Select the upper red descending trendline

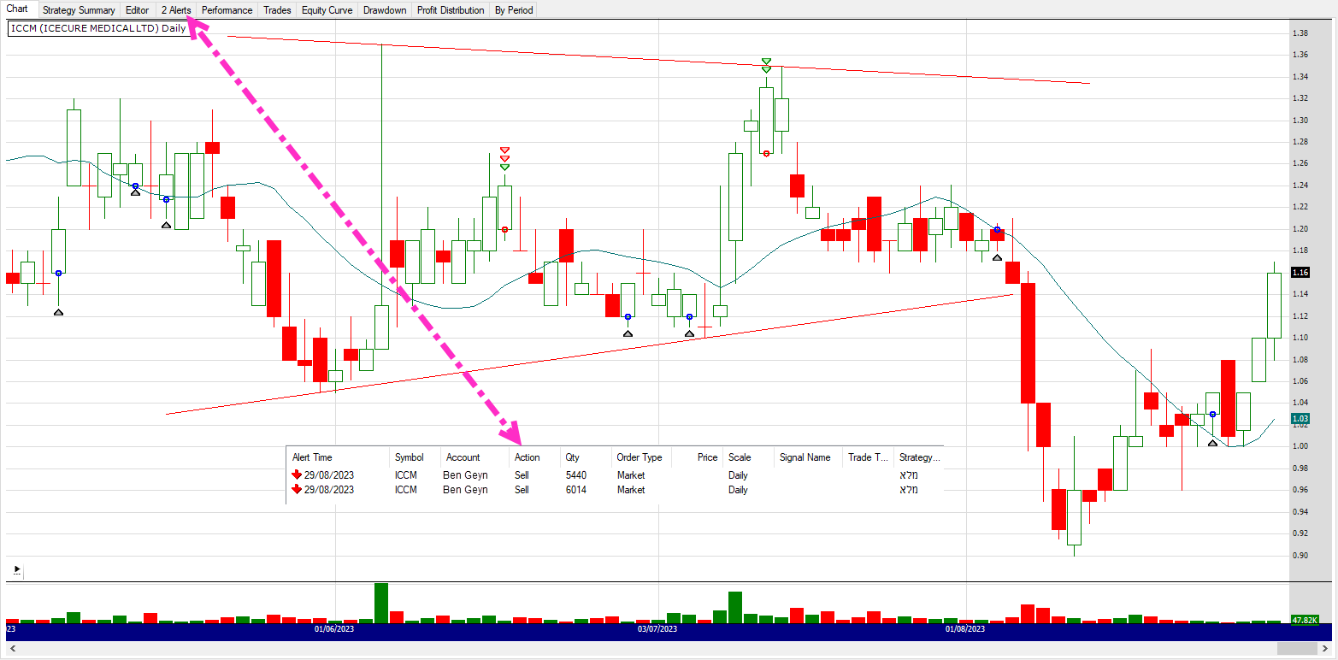658,59
